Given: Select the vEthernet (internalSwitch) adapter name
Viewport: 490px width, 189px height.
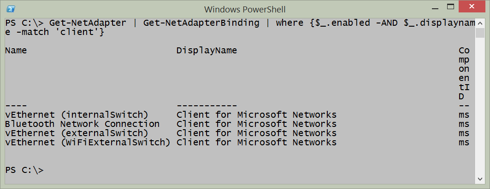Looking at the screenshot, I should click(x=77, y=115).
